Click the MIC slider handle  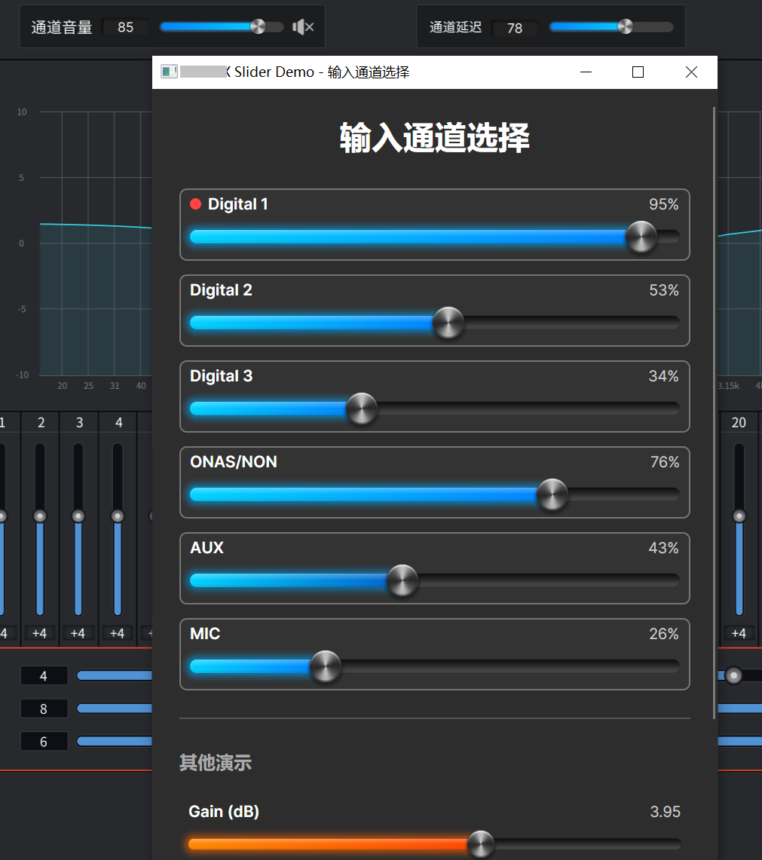tap(325, 666)
